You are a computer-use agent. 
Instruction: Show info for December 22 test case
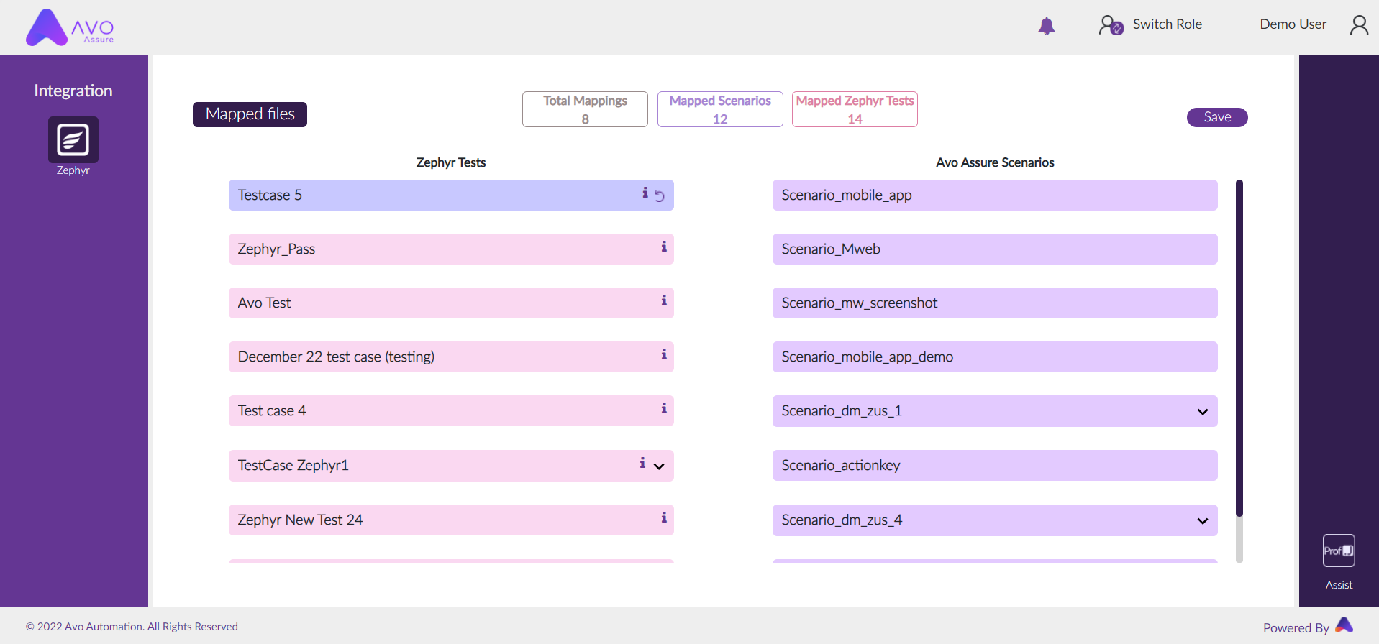pos(664,354)
